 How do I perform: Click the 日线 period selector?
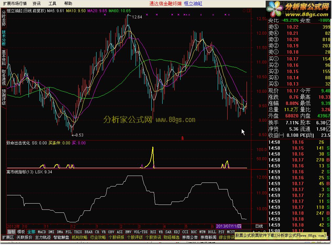pos(259,226)
